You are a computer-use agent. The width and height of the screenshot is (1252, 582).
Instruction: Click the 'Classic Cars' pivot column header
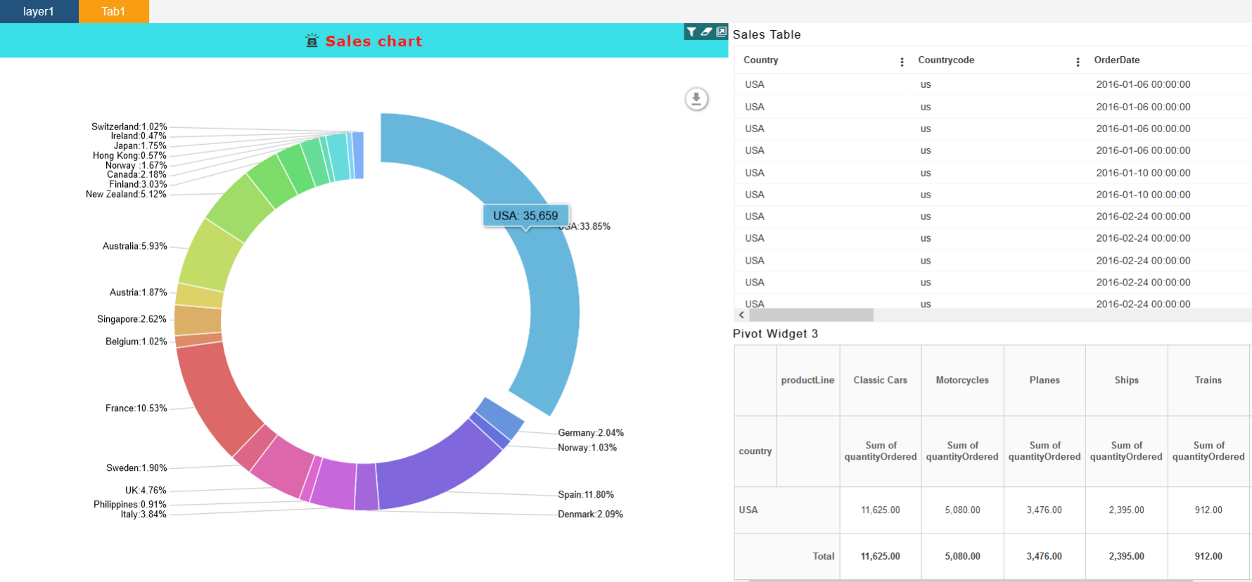pyautogui.click(x=881, y=380)
